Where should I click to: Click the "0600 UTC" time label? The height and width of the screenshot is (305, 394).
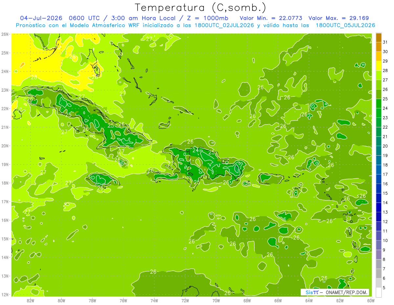coord(85,18)
